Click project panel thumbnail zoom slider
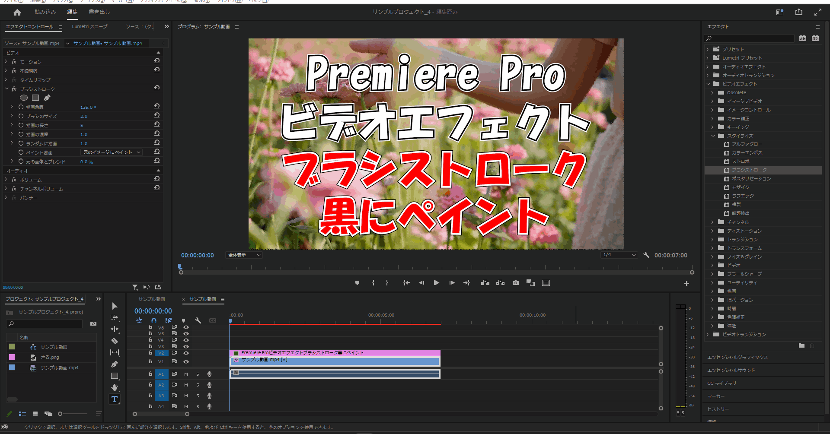The image size is (830, 434). pyautogui.click(x=60, y=414)
